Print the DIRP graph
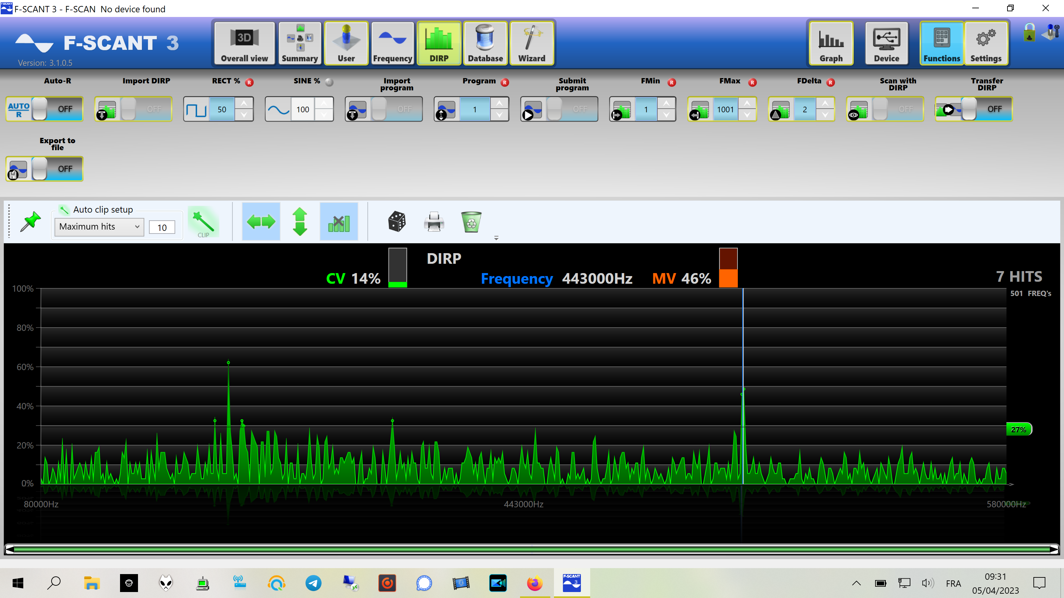The image size is (1064, 598). pyautogui.click(x=434, y=222)
